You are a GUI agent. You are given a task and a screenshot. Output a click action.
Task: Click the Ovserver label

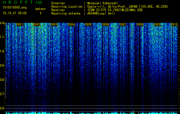pyautogui.click(x=58, y=3)
